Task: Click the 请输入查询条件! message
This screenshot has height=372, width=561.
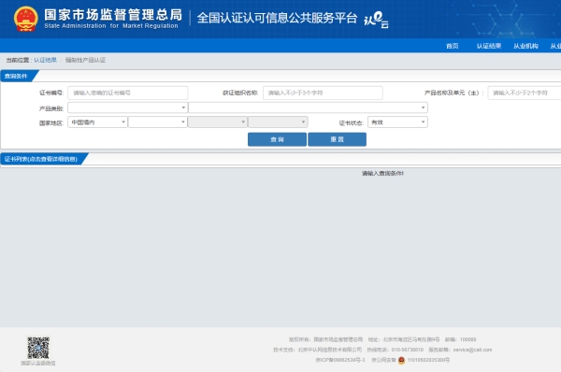Action: [382, 173]
